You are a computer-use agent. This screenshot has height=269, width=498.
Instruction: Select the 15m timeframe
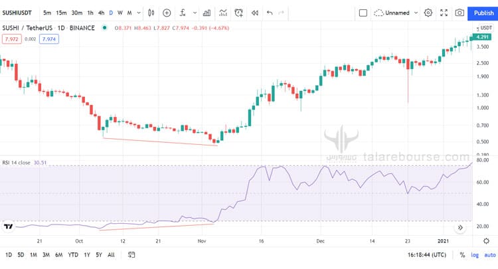(61, 13)
